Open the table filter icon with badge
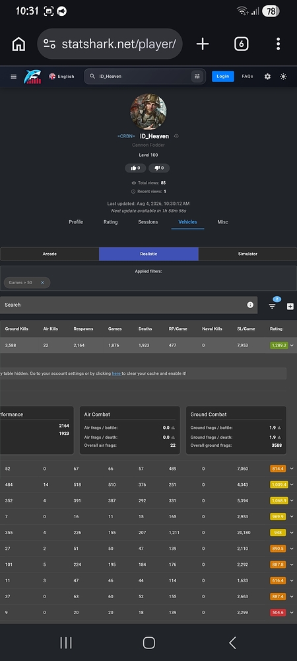Image resolution: width=297 pixels, height=661 pixels. coord(272,307)
